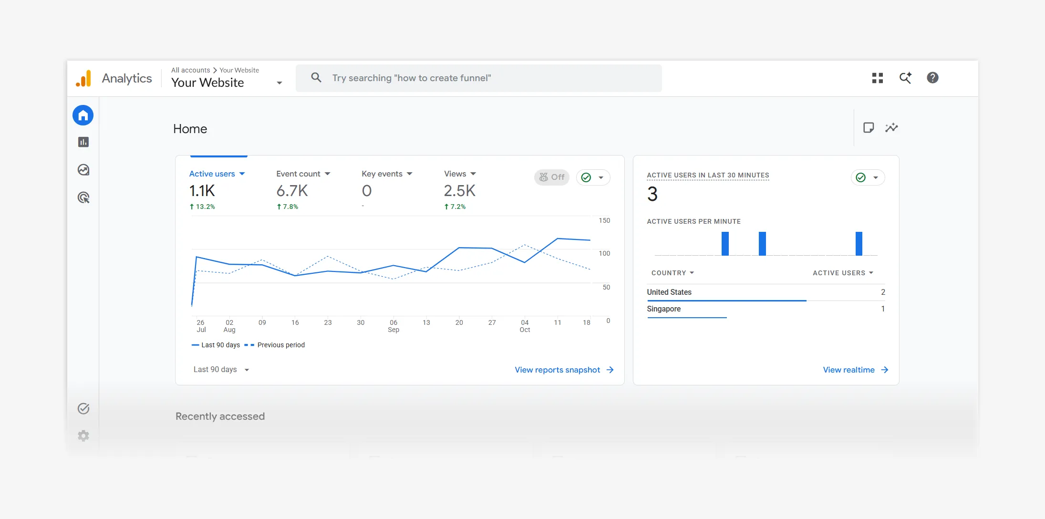Open the Admin gear icon
This screenshot has width=1045, height=519.
click(83, 436)
